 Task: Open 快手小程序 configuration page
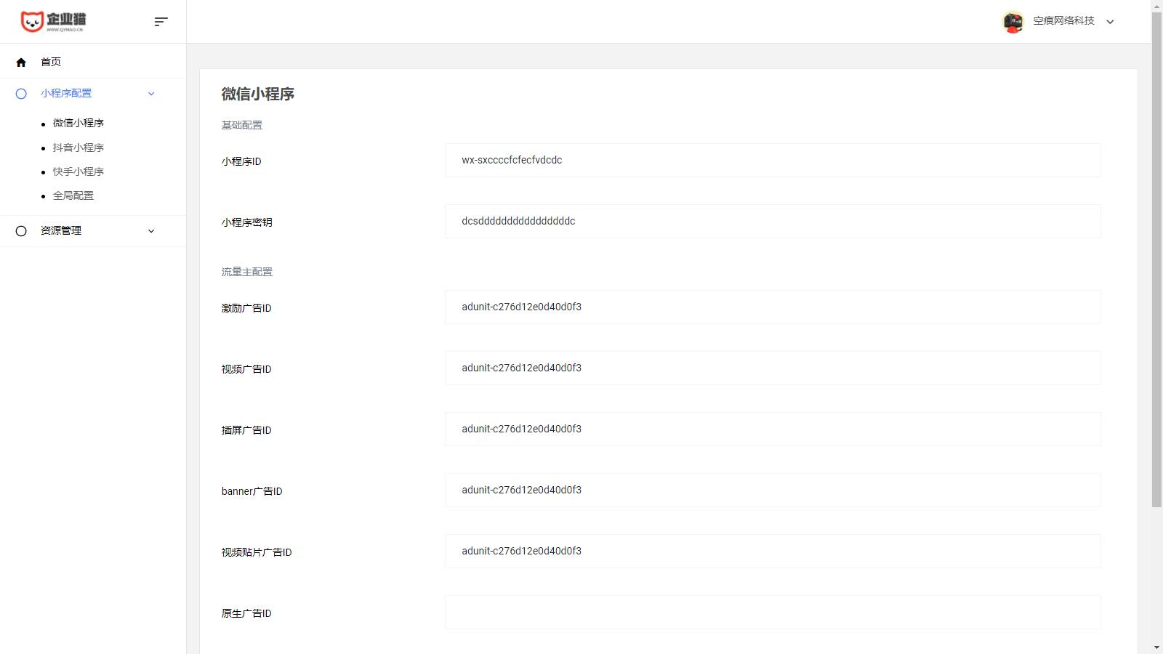[x=79, y=171]
